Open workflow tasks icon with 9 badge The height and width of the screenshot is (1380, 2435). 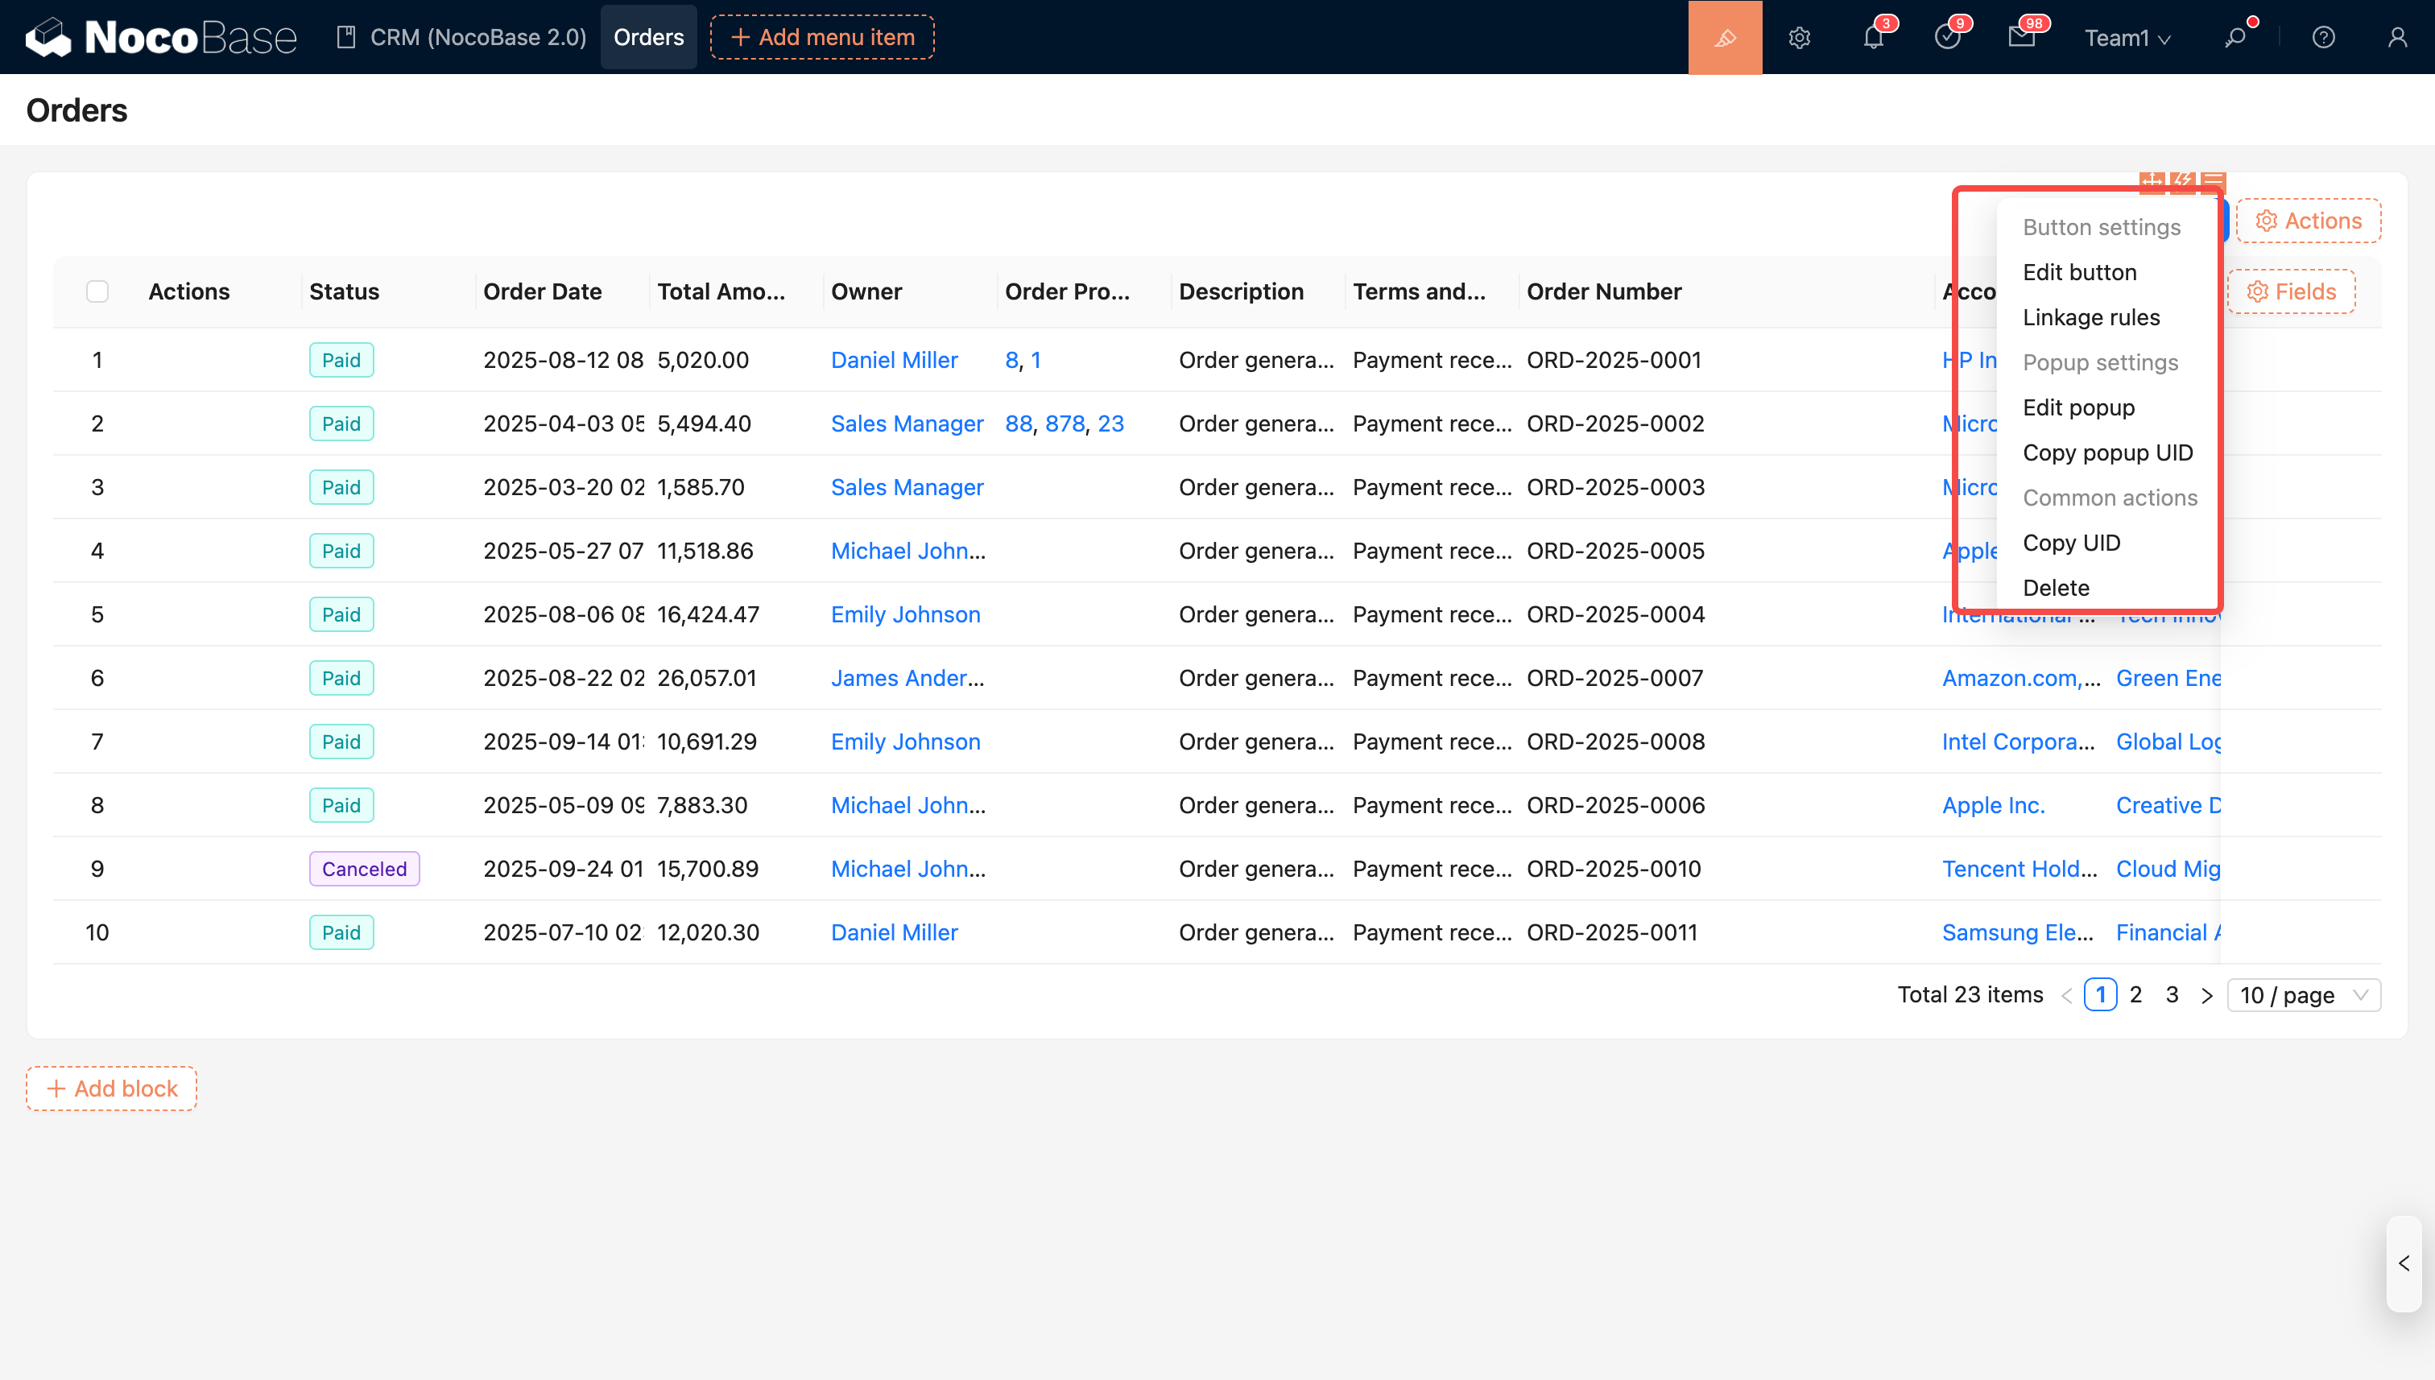1947,37
